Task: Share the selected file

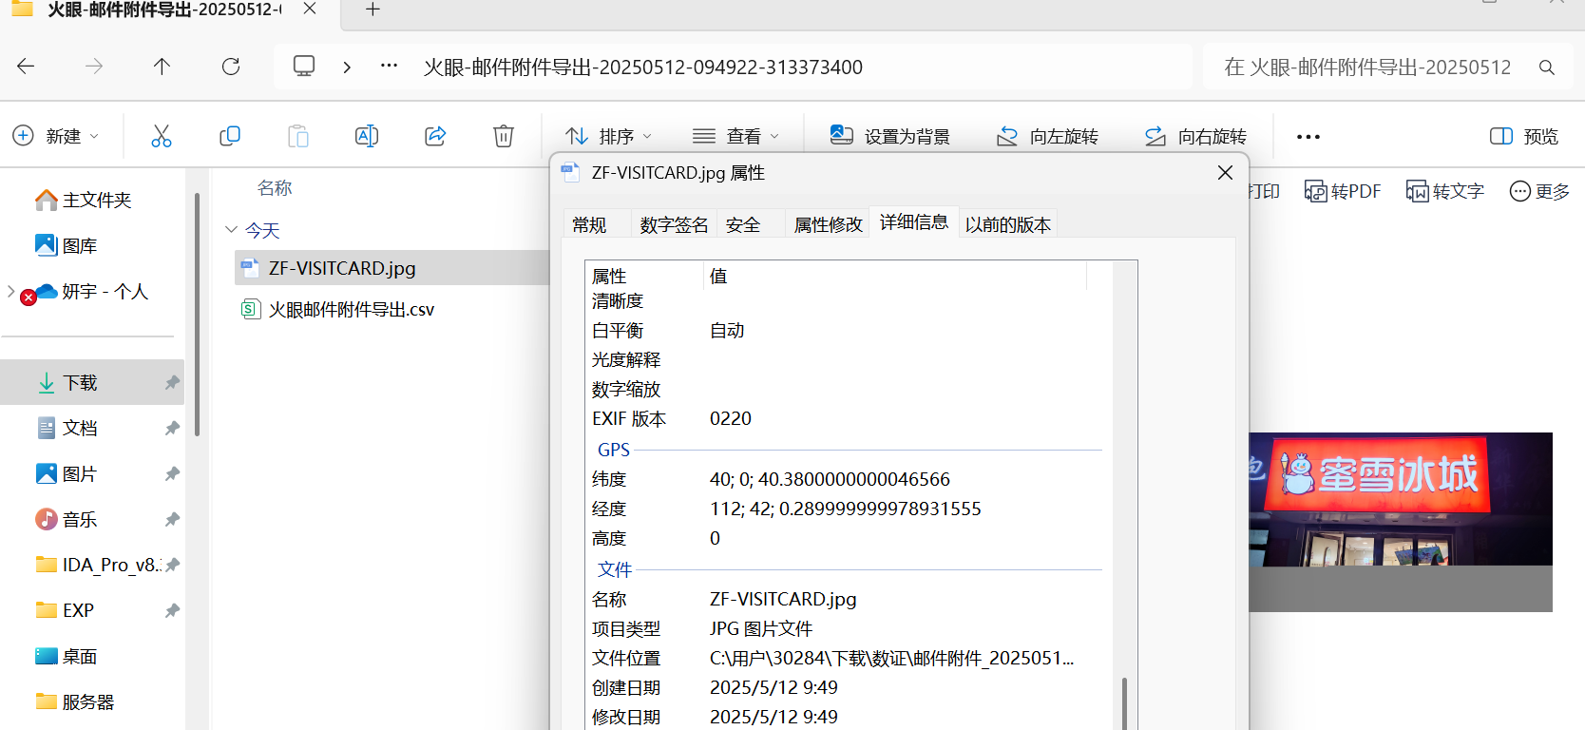Action: coord(435,136)
